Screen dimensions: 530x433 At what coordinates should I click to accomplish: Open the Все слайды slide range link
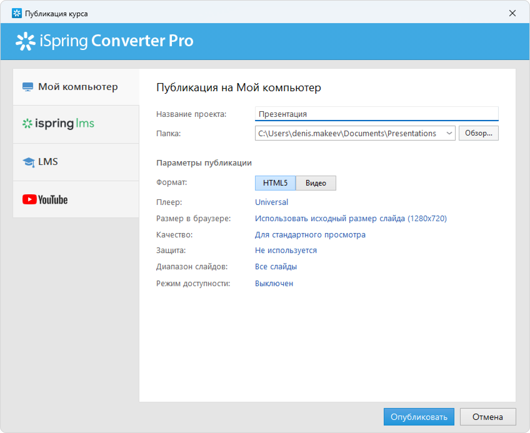pos(276,267)
